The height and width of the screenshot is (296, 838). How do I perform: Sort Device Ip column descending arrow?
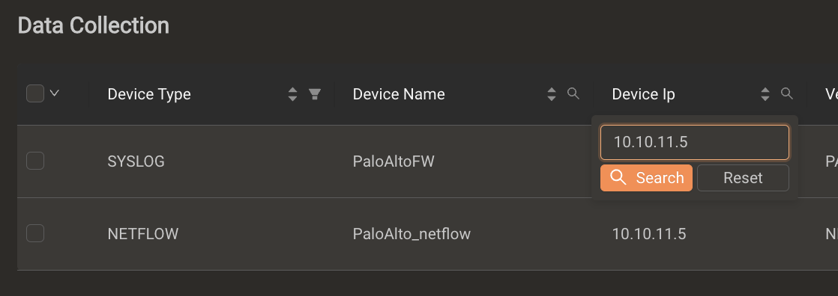pyautogui.click(x=765, y=98)
